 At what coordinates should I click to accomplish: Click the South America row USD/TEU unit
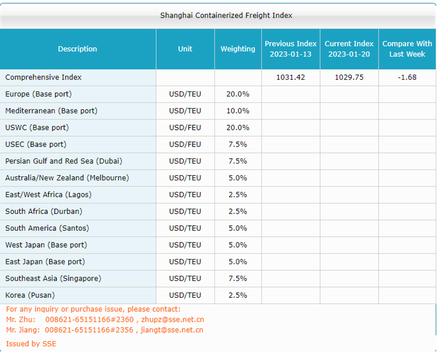point(185,228)
